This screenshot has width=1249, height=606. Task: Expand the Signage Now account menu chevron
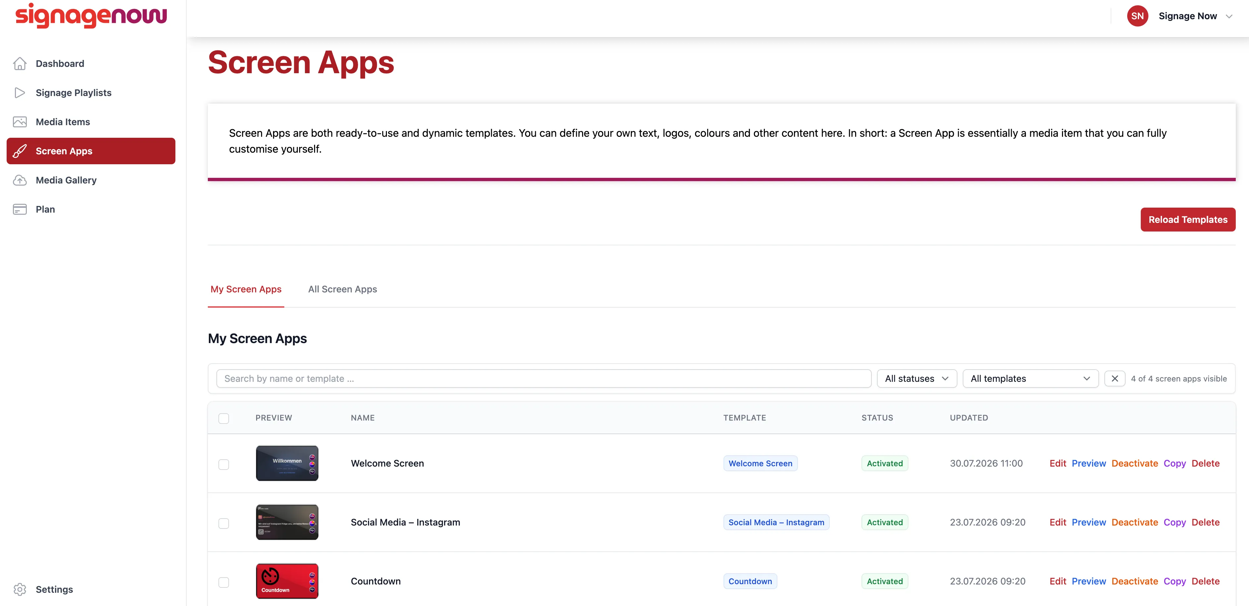pyautogui.click(x=1228, y=17)
